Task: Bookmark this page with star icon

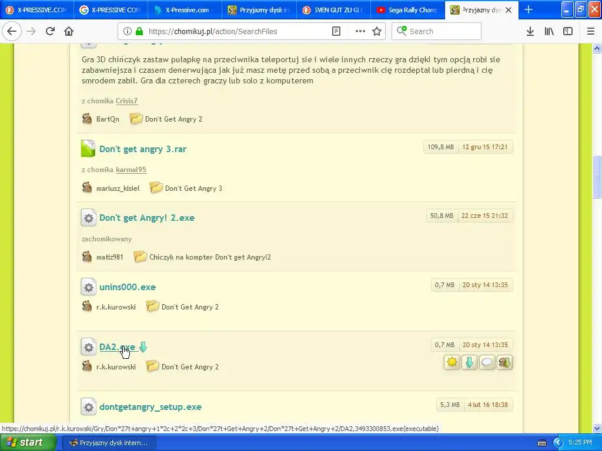Action: click(x=377, y=32)
